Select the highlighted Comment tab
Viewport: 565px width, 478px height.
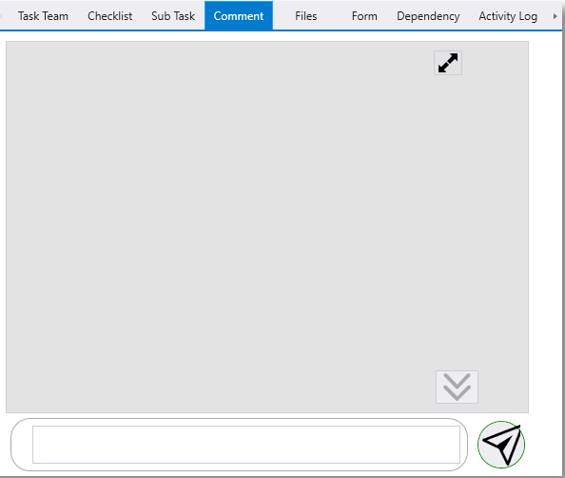239,16
